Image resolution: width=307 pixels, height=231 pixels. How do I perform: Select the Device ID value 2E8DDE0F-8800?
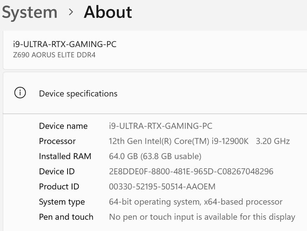pos(191,171)
